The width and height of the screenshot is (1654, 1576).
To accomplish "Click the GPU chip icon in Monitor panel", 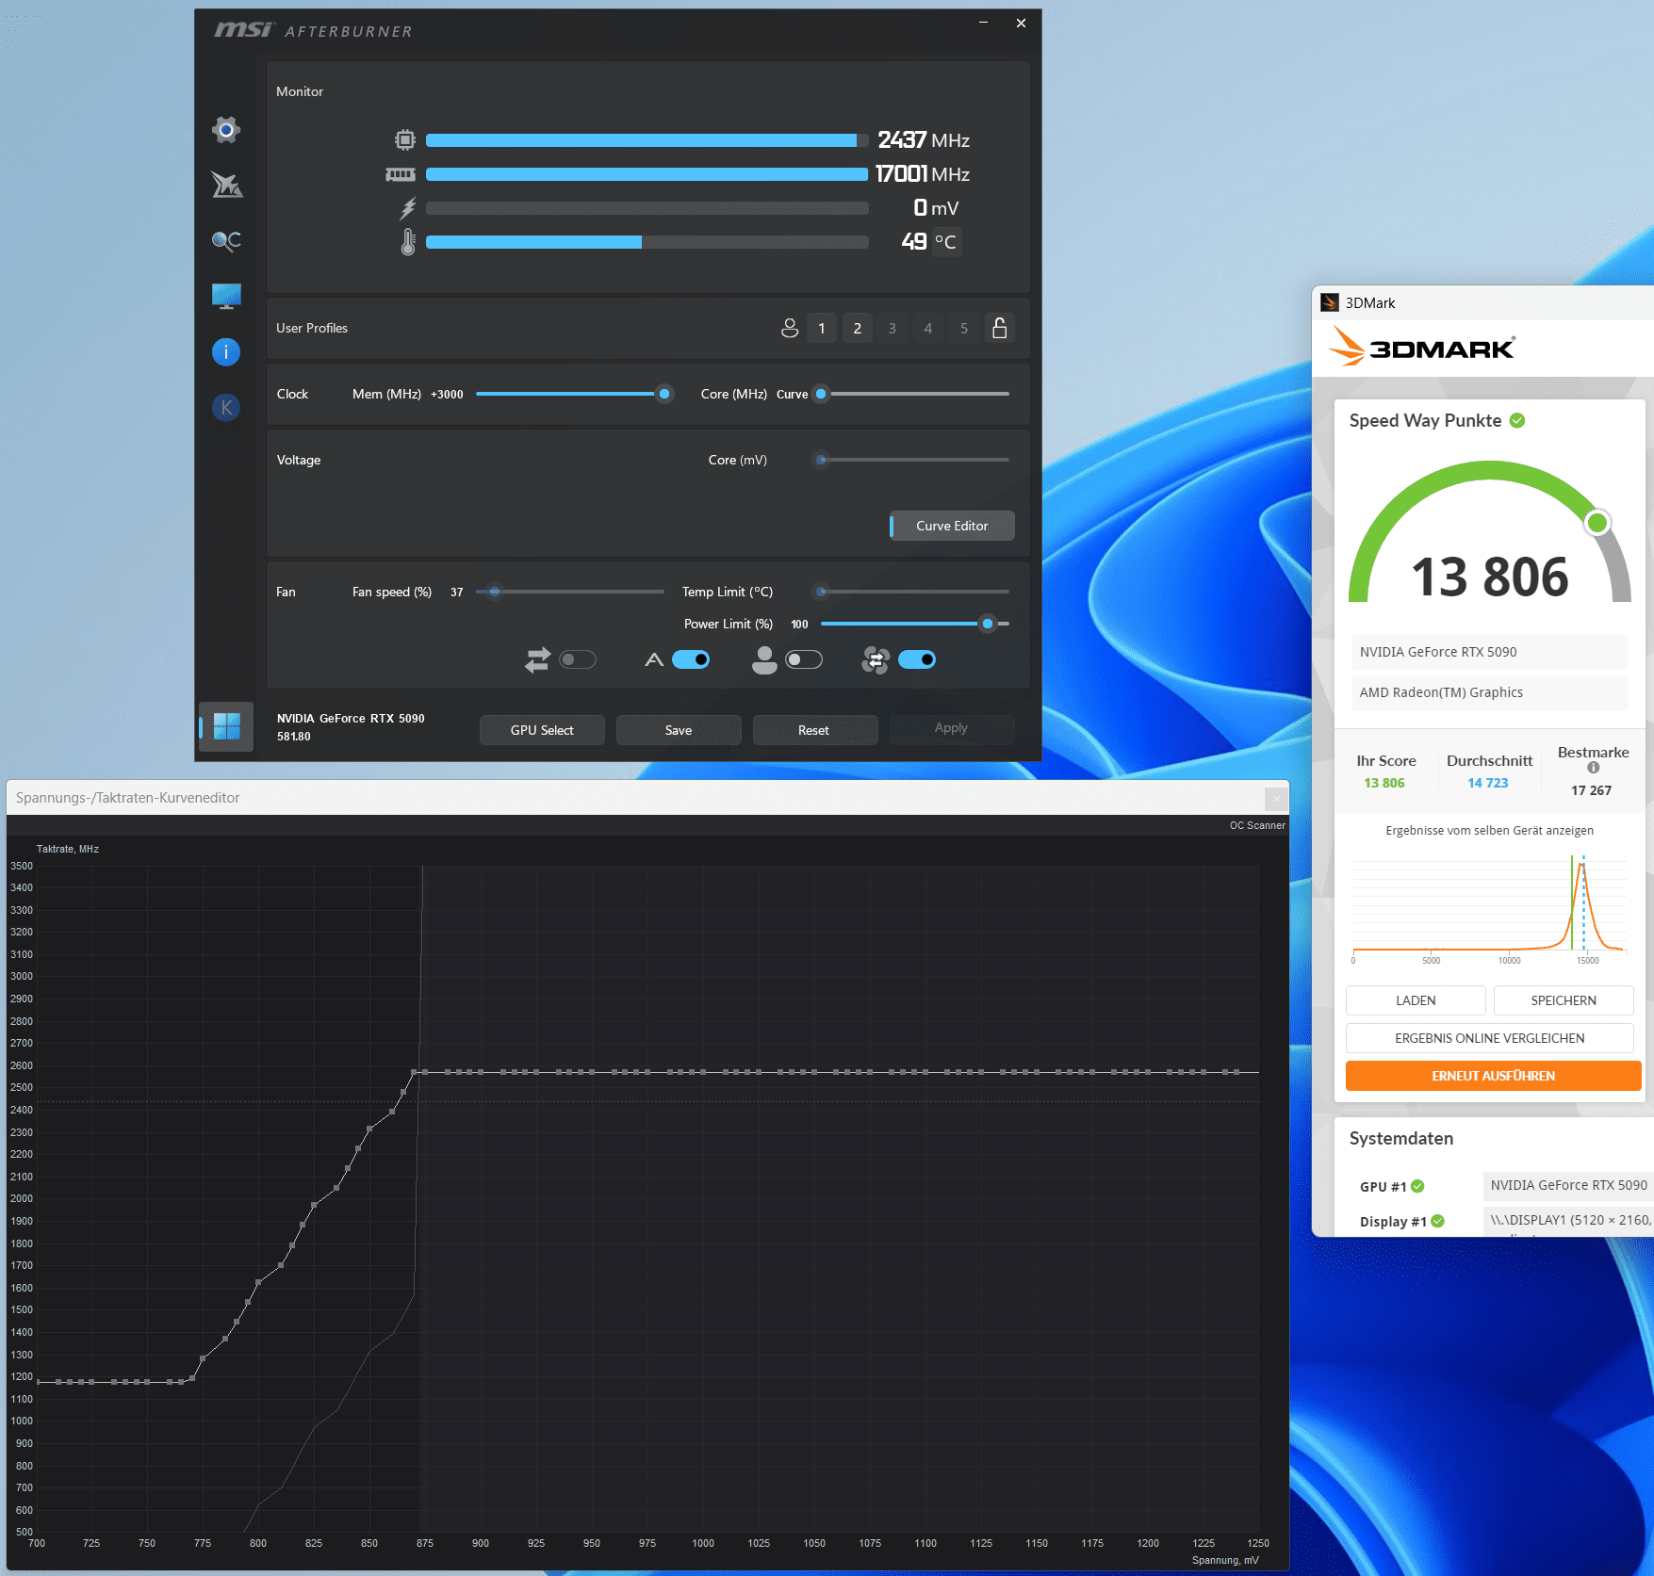I will (x=405, y=140).
